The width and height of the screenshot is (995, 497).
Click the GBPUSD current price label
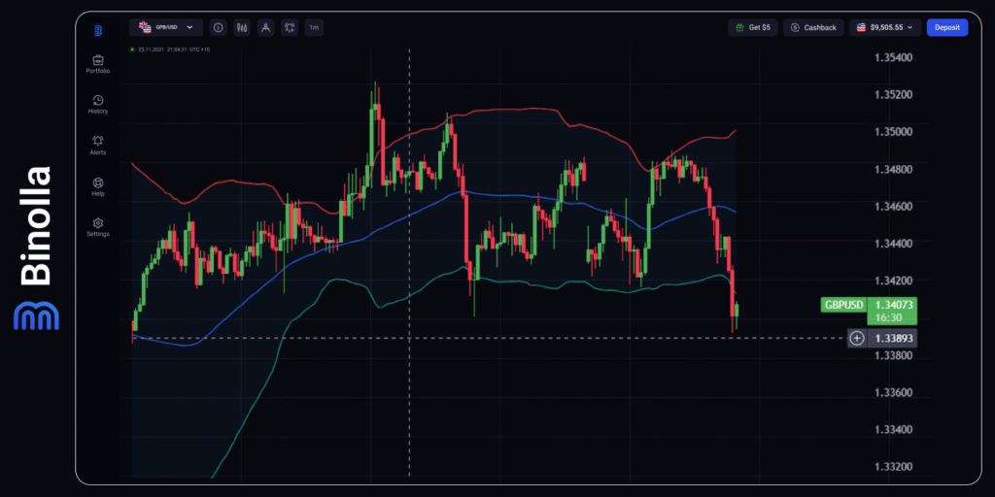point(842,305)
